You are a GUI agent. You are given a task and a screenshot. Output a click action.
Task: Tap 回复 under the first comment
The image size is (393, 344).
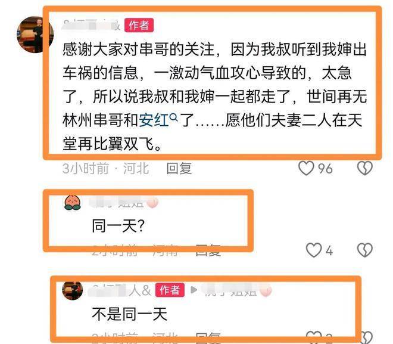click(x=179, y=168)
